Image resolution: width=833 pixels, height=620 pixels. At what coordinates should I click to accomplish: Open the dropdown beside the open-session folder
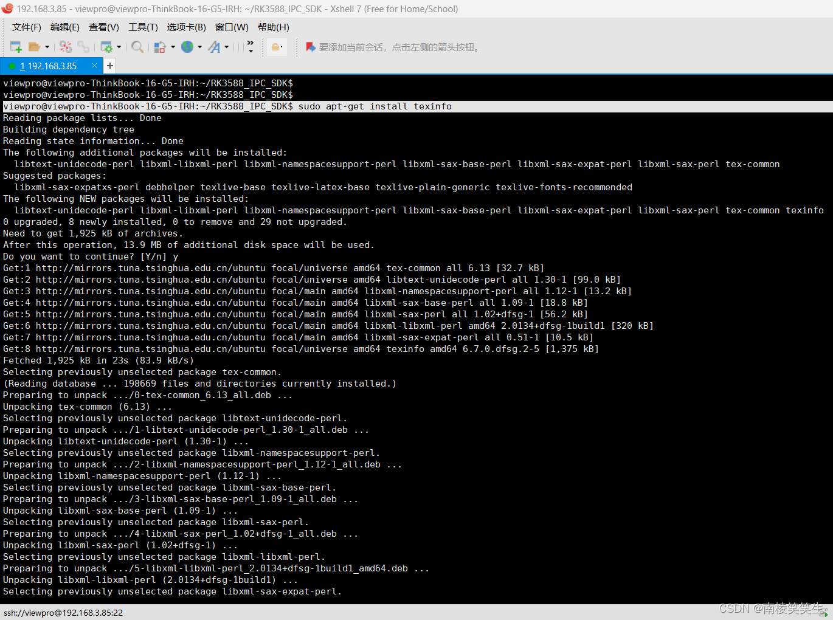[47, 46]
